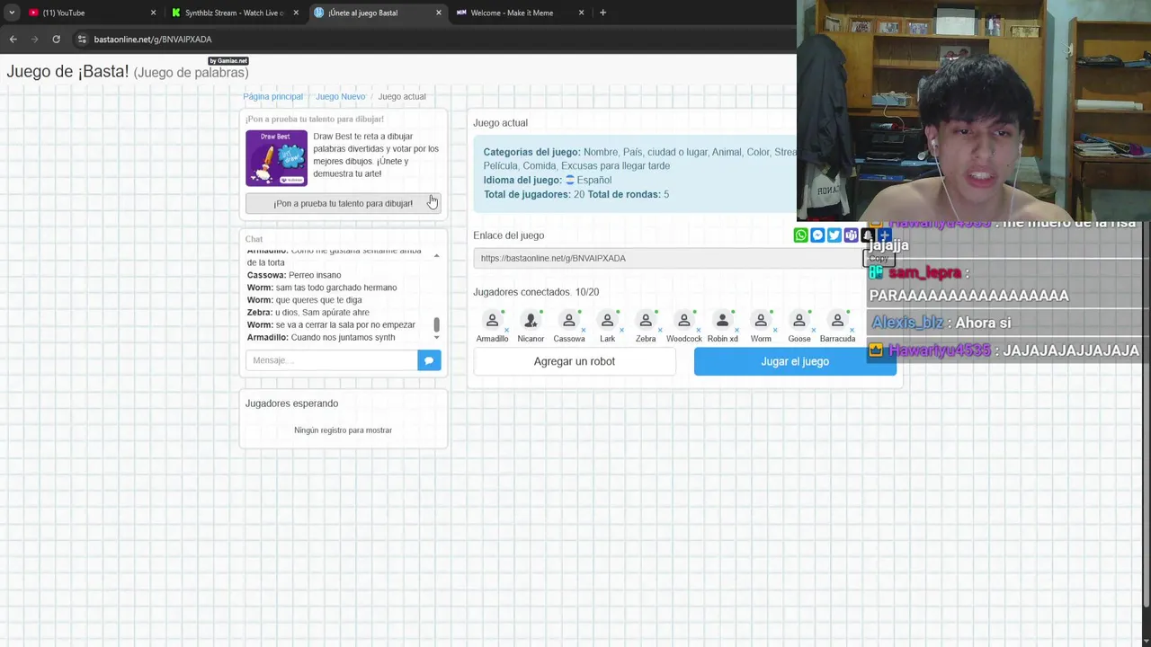1151x647 pixels.
Task: Open a new browser tab
Action: point(602,13)
